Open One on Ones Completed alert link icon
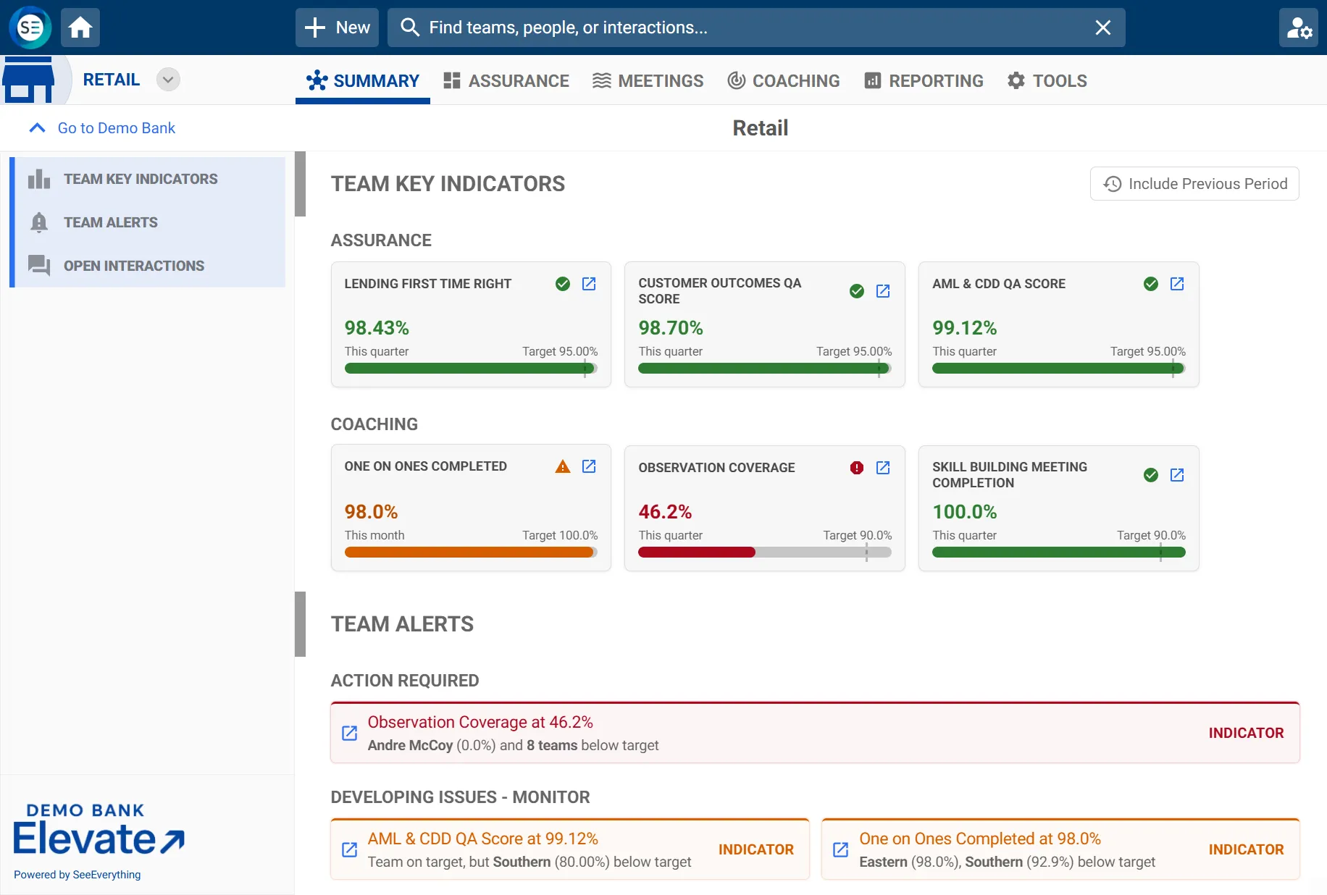 840,849
